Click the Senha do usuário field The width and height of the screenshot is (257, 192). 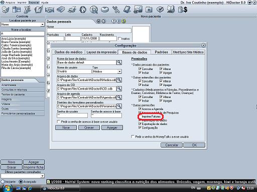click(x=72, y=115)
